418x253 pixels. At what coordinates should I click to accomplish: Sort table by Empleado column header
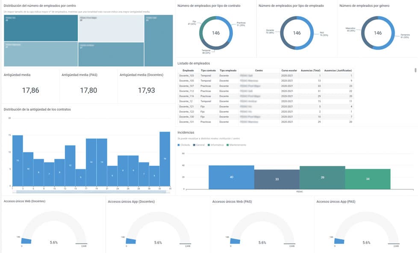[x=188, y=71]
